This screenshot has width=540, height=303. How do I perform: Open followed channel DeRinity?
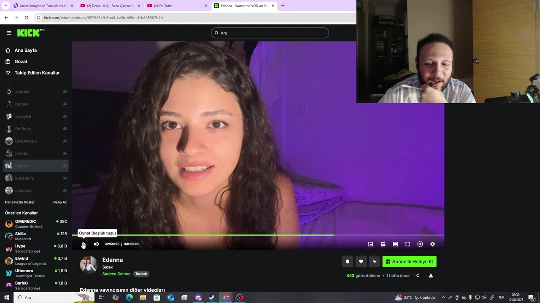(36, 129)
